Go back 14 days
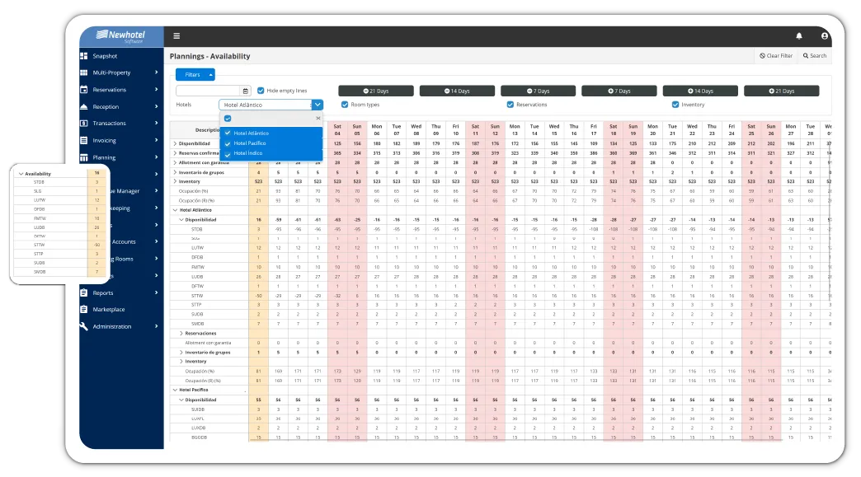This screenshot has width=861, height=477. point(457,91)
